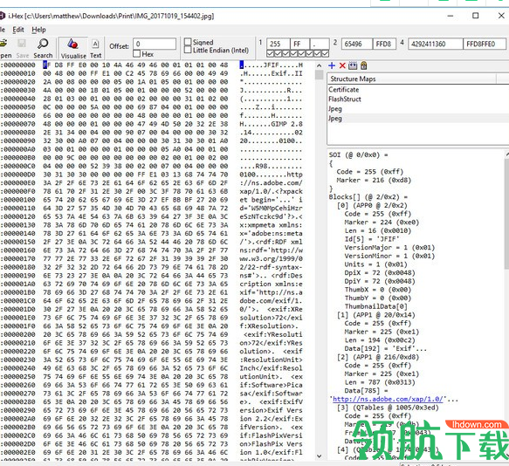Screen dimensions: 509x466
Task: Click the padlock icon above Structure Maps
Action: coord(363,65)
